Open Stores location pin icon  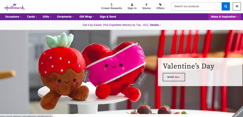[146, 5]
